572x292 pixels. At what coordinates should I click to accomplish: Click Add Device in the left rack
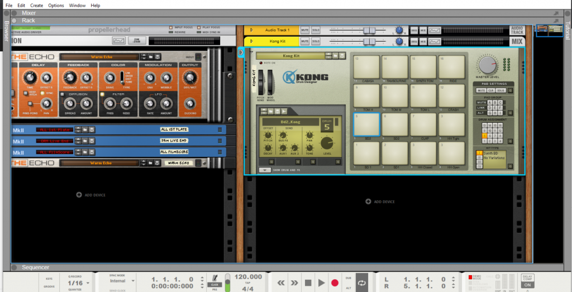tap(91, 195)
